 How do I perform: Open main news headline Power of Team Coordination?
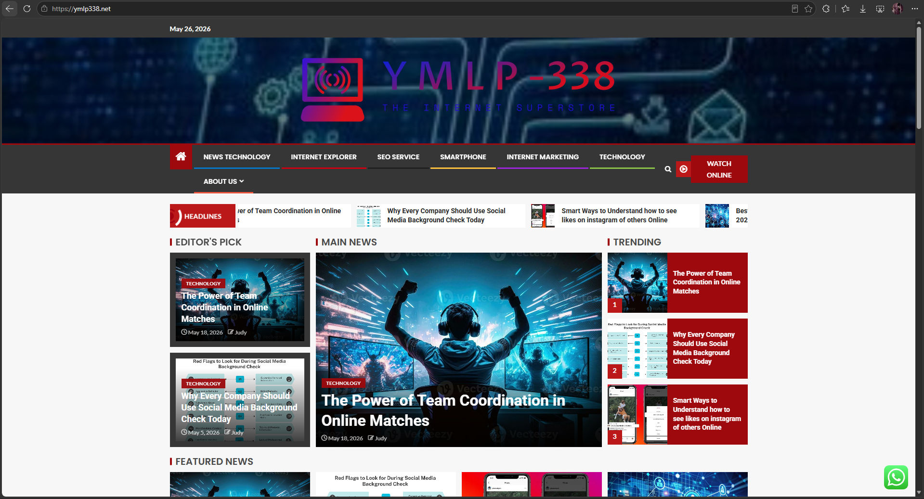pyautogui.click(x=443, y=410)
